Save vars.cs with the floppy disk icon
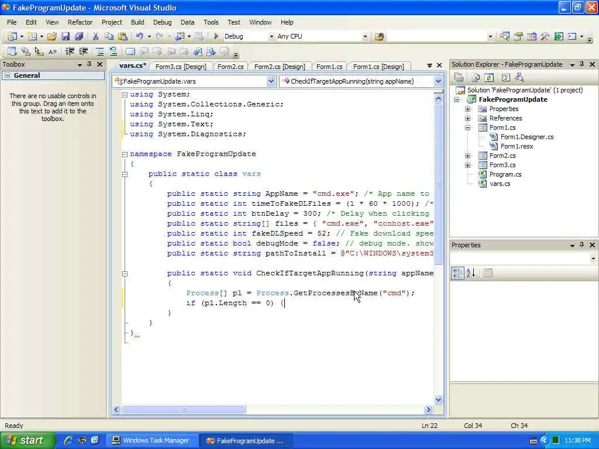This screenshot has height=449, width=599. coord(66,36)
